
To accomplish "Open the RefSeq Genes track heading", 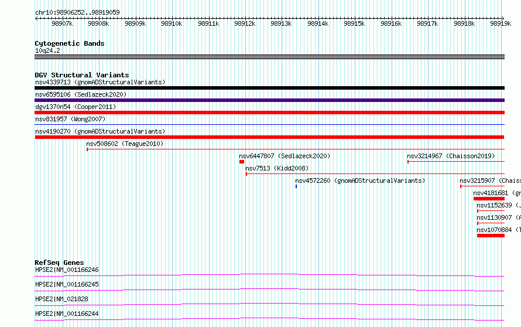I will [x=59, y=263].
